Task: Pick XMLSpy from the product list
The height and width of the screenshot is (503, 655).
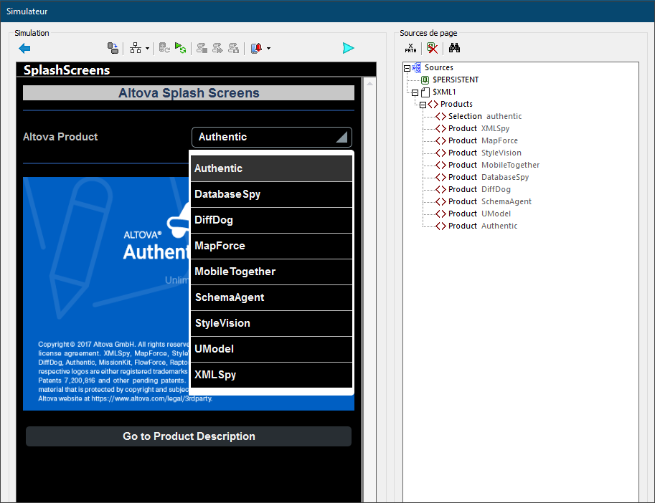Action: 271,375
